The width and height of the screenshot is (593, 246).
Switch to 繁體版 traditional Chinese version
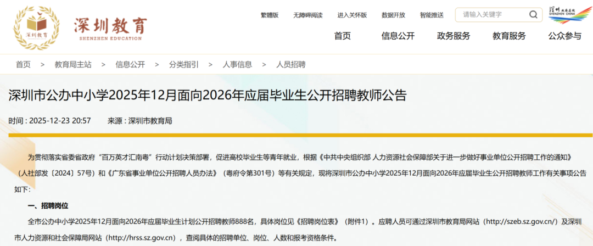pyautogui.click(x=270, y=15)
